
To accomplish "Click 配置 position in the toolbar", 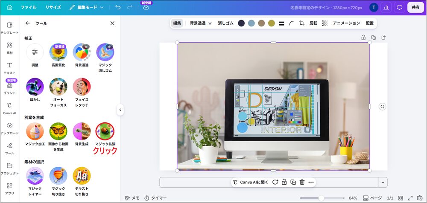I will 369,23.
